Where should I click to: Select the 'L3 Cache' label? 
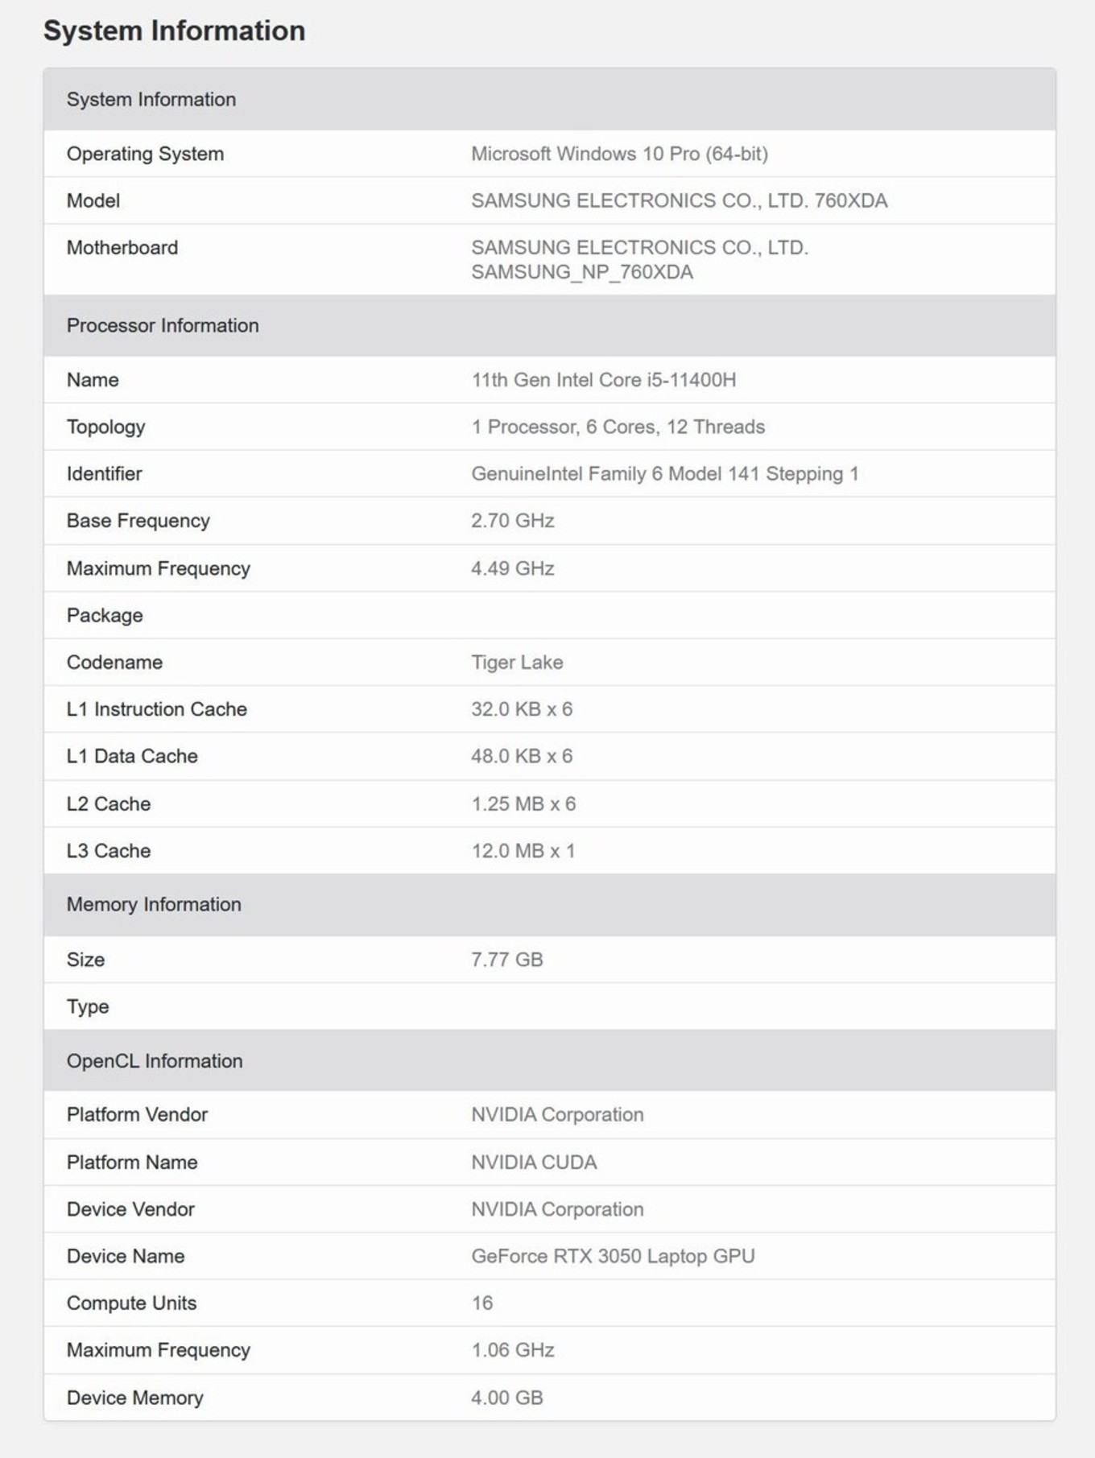click(109, 851)
